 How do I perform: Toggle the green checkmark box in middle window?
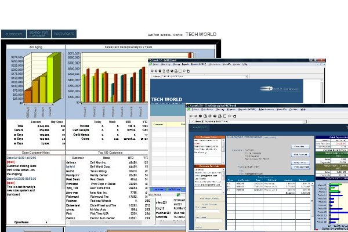click(x=178, y=195)
